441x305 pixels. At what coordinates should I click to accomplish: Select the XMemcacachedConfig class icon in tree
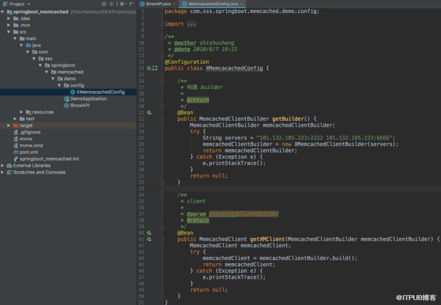72,92
